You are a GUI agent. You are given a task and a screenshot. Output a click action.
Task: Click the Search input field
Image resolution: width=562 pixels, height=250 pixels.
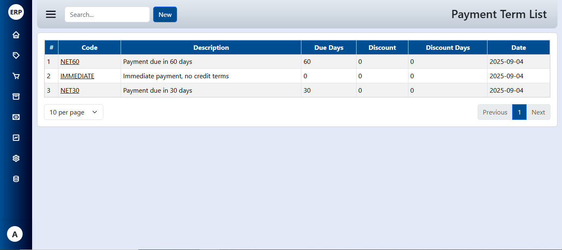coord(107,14)
